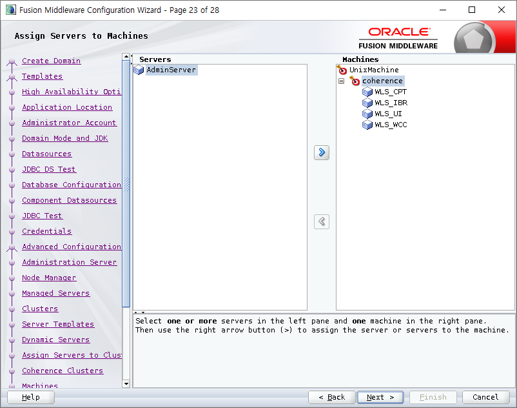Go to Server Templates step

58,325
